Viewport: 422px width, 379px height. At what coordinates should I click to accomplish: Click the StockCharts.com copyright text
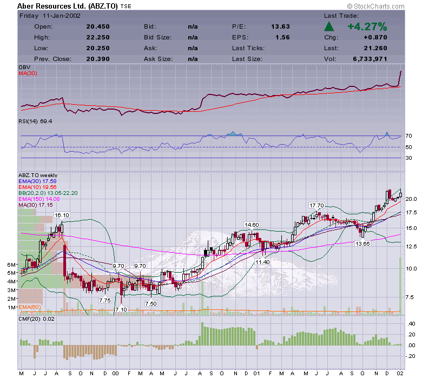(x=375, y=6)
